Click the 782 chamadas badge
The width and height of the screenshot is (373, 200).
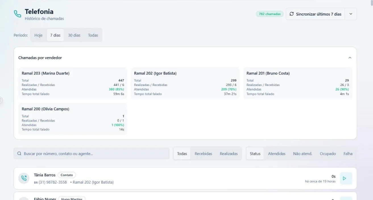[270, 14]
